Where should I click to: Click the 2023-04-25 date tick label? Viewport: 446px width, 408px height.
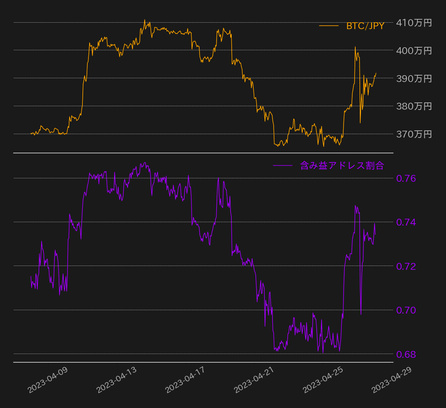323,380
